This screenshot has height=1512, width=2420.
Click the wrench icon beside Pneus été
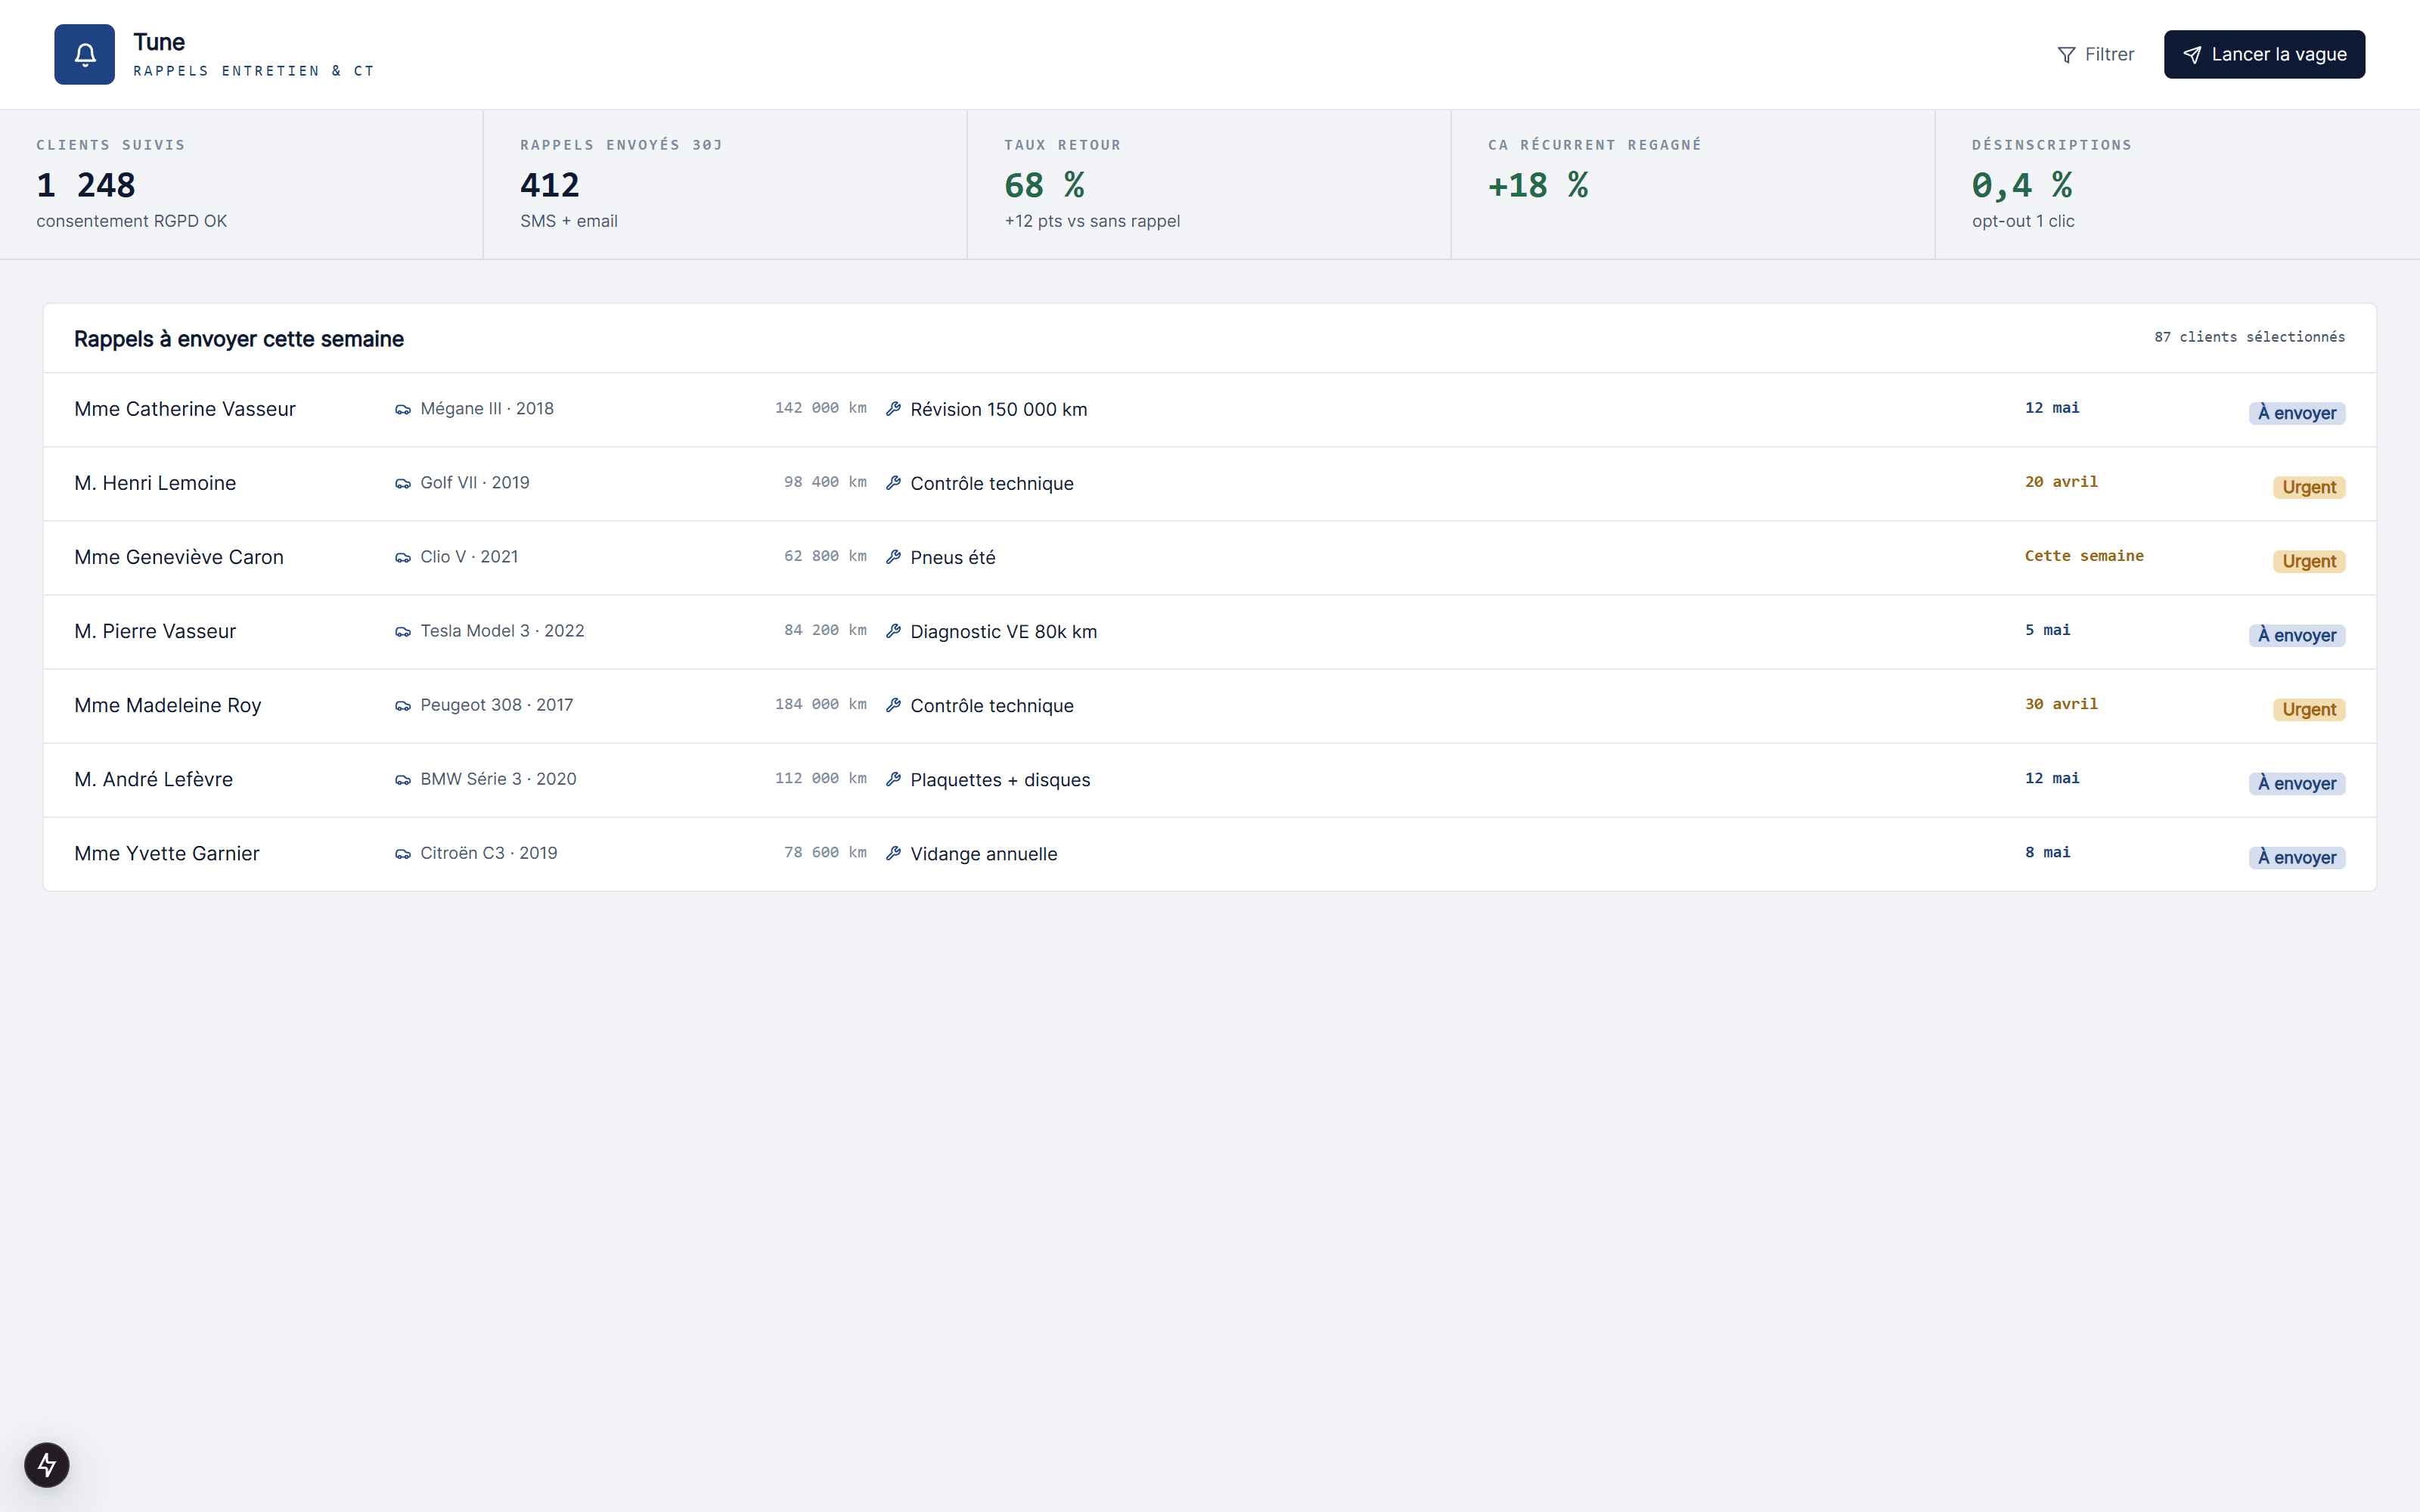[894, 557]
